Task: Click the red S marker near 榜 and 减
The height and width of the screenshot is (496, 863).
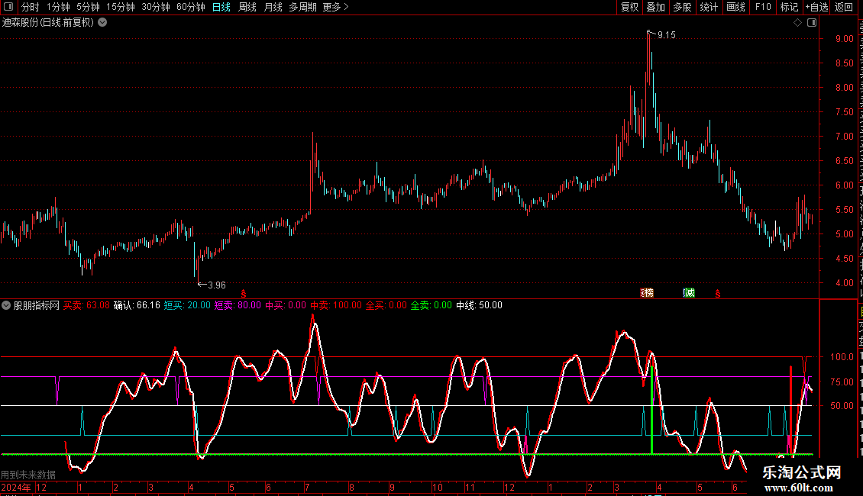Action: coord(718,295)
